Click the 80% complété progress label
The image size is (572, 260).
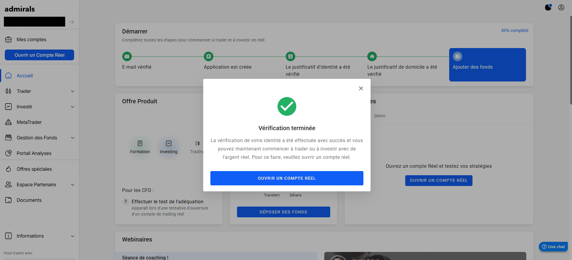(x=515, y=30)
